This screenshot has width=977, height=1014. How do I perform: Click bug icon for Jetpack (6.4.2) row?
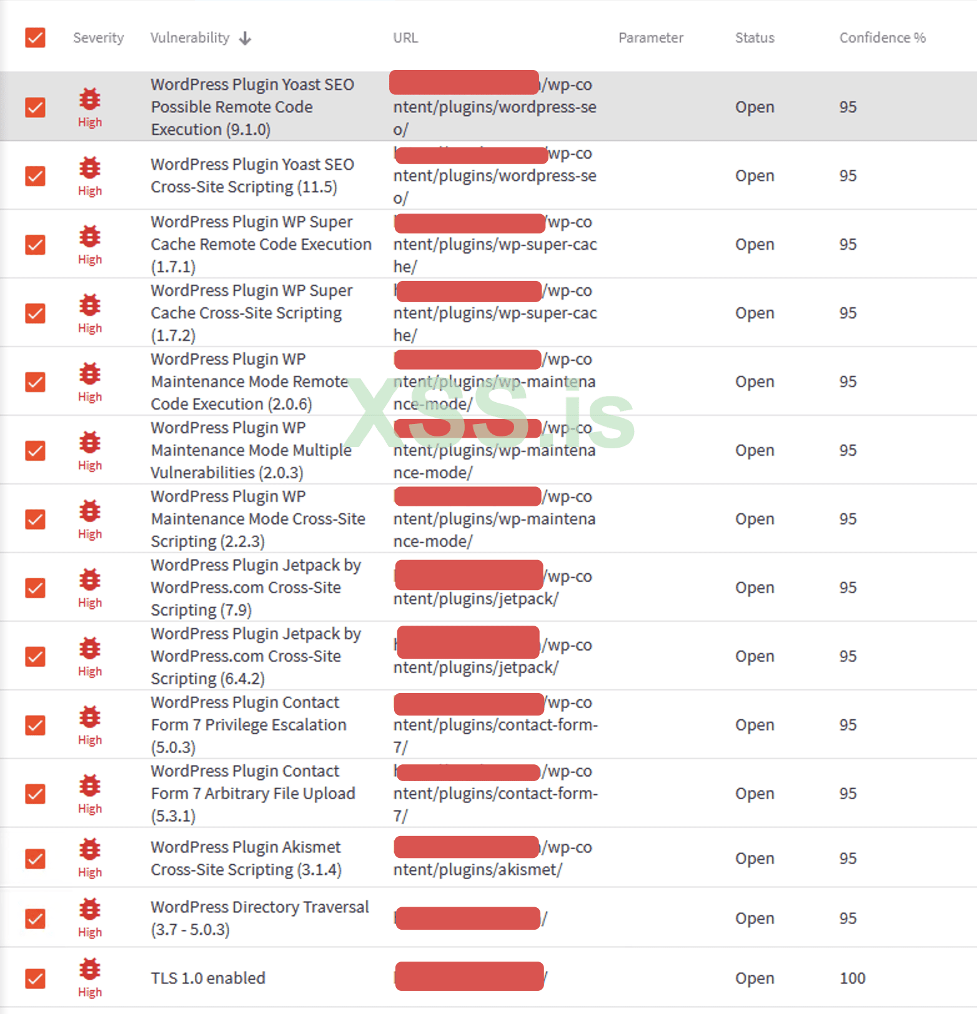(x=89, y=648)
